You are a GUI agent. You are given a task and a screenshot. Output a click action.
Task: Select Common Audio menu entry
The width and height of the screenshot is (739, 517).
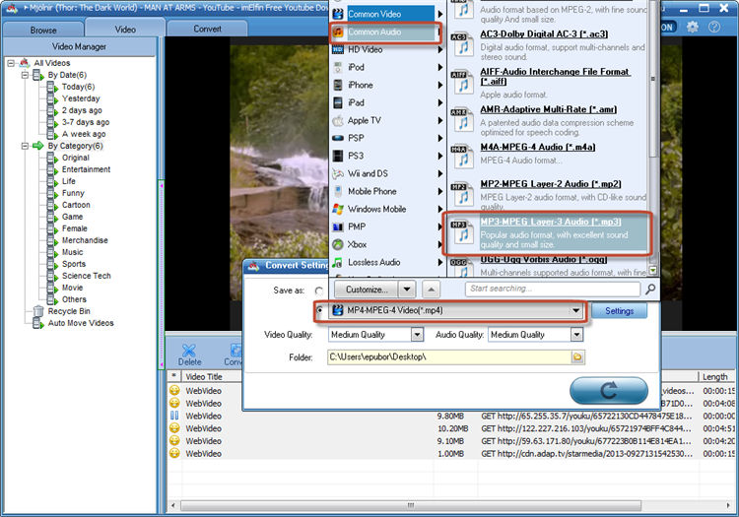click(386, 32)
